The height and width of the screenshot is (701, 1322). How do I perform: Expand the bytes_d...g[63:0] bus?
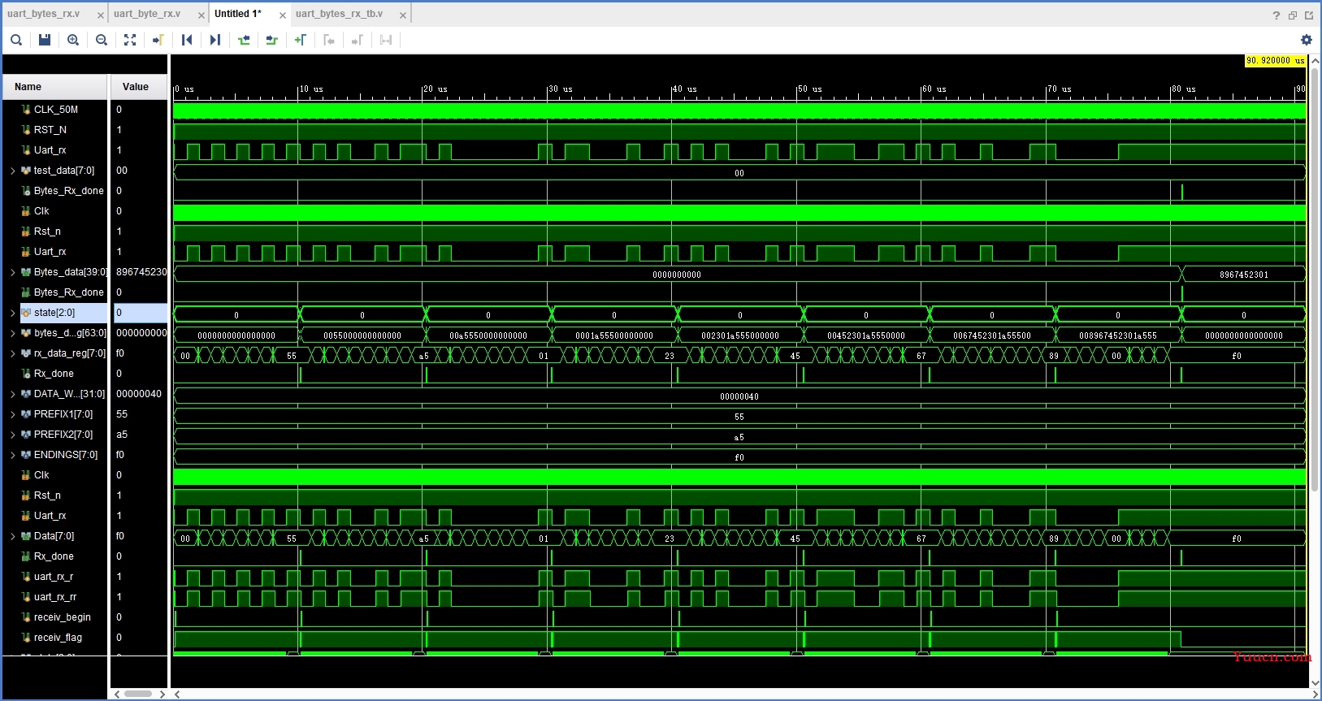coord(12,333)
